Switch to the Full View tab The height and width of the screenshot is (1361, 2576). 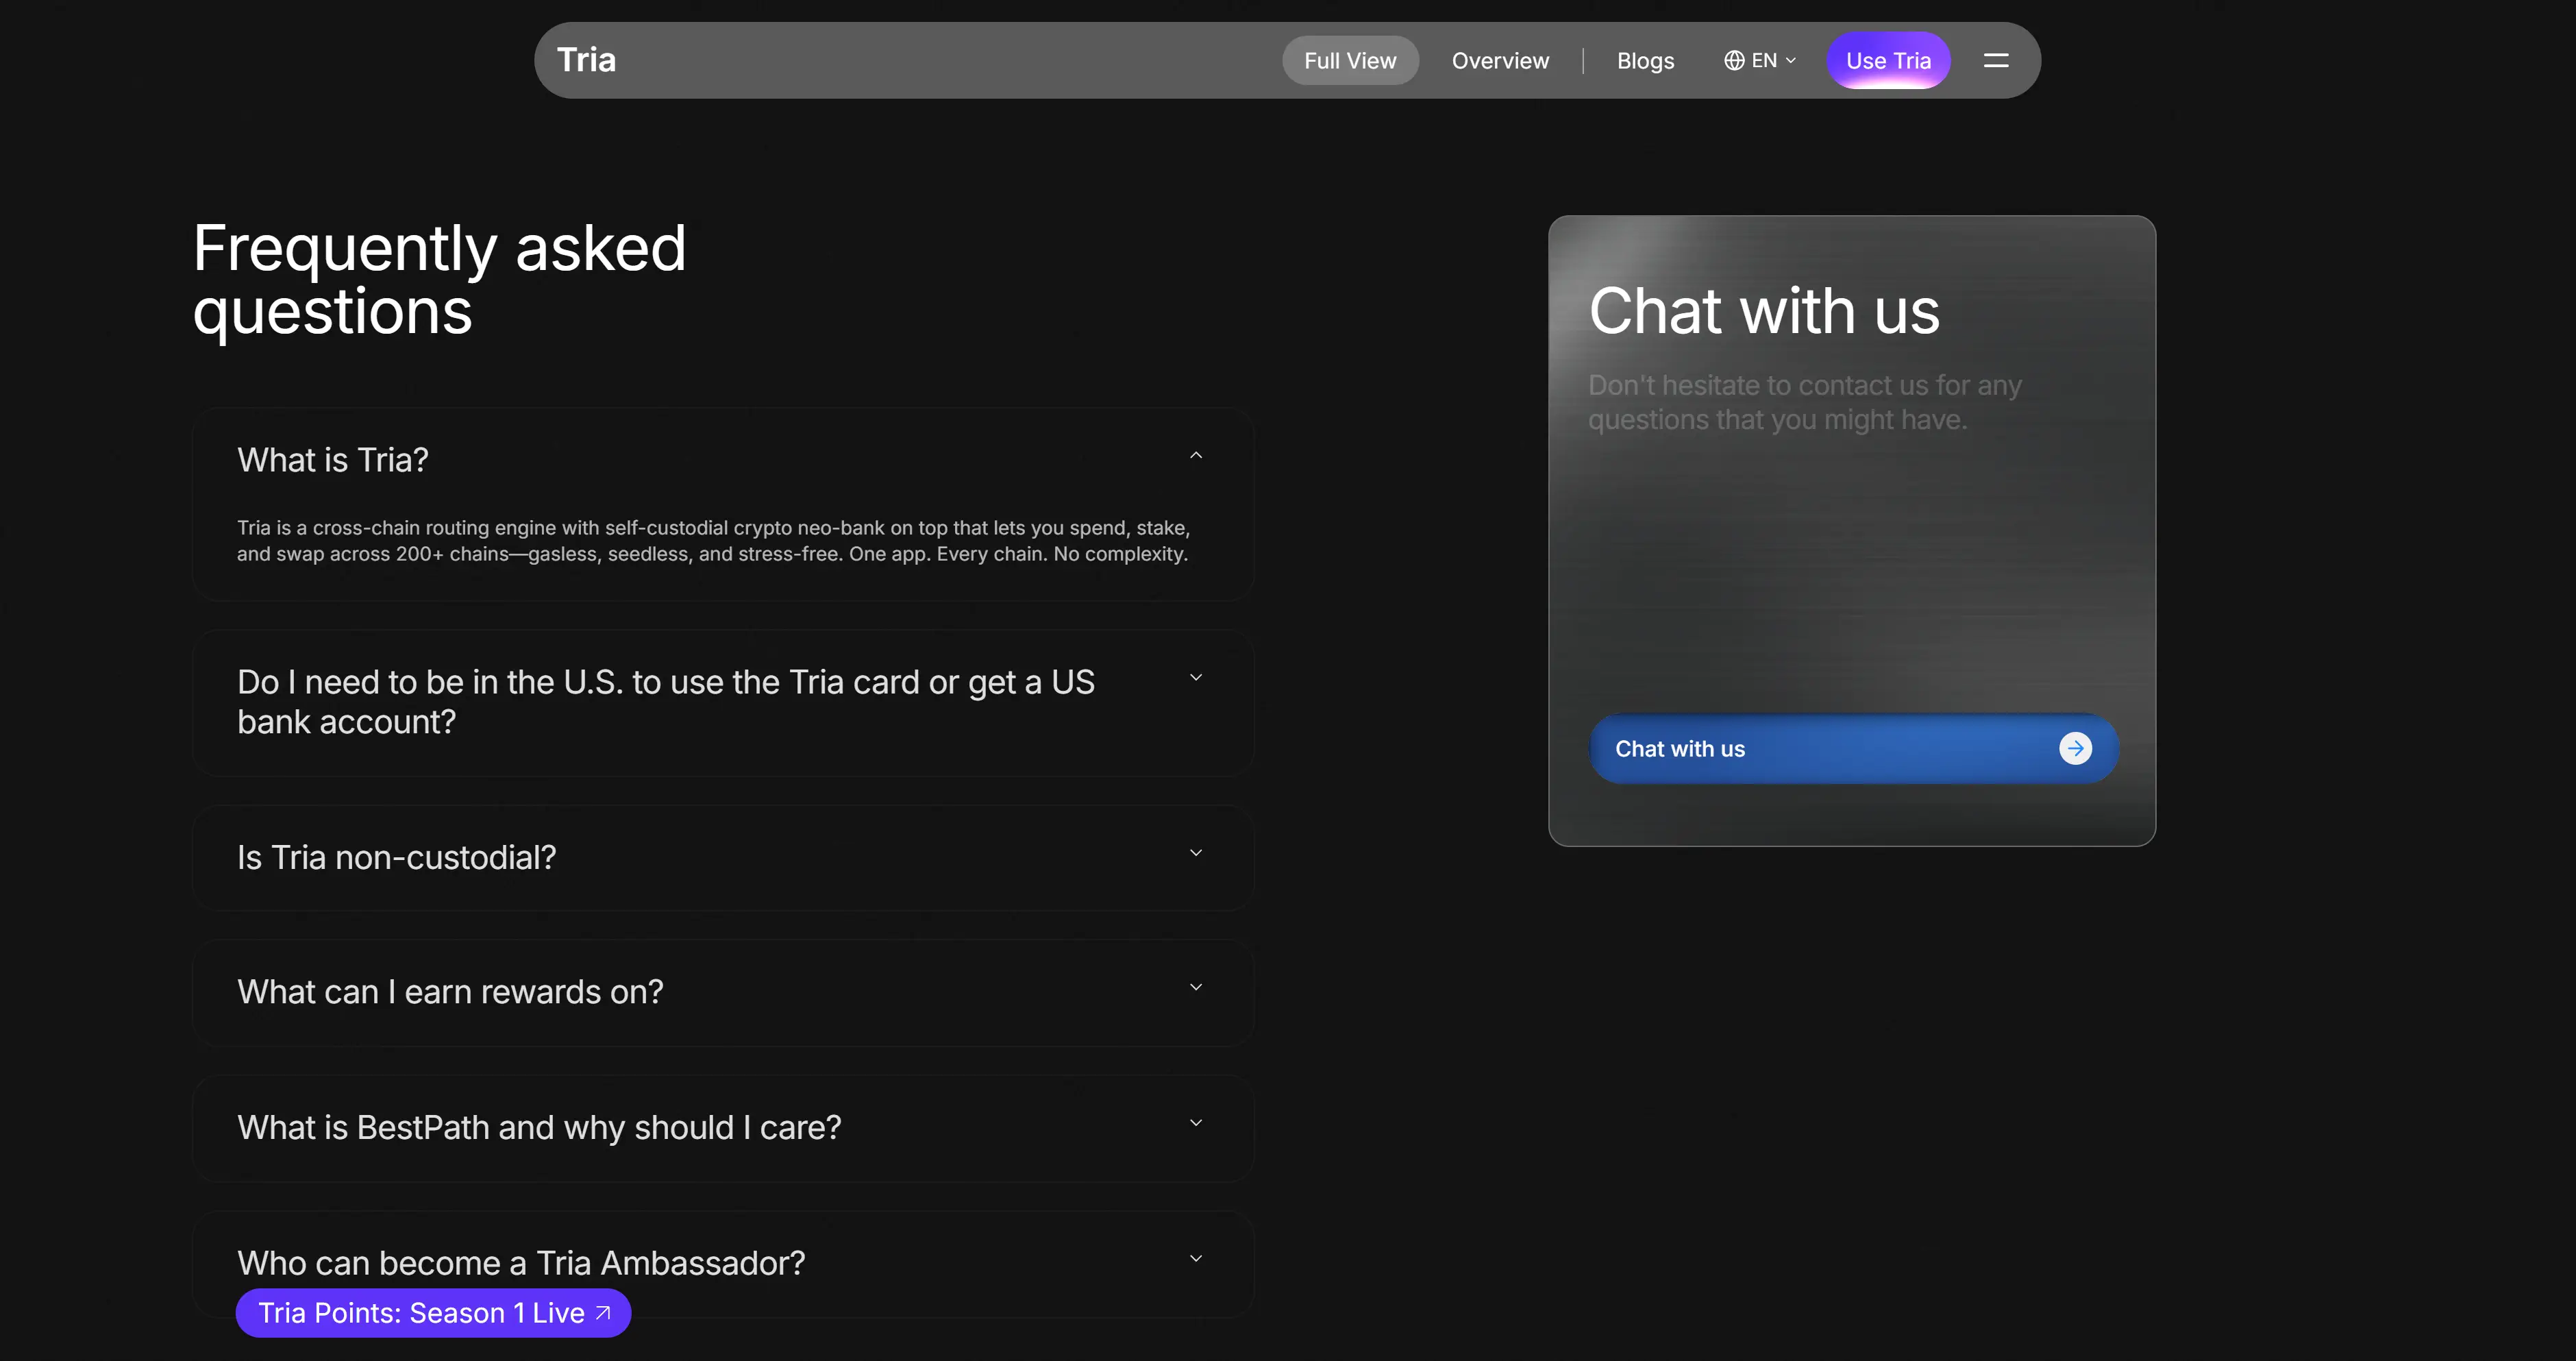click(1350, 61)
